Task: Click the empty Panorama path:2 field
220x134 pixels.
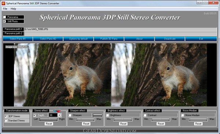Action: pos(121,34)
